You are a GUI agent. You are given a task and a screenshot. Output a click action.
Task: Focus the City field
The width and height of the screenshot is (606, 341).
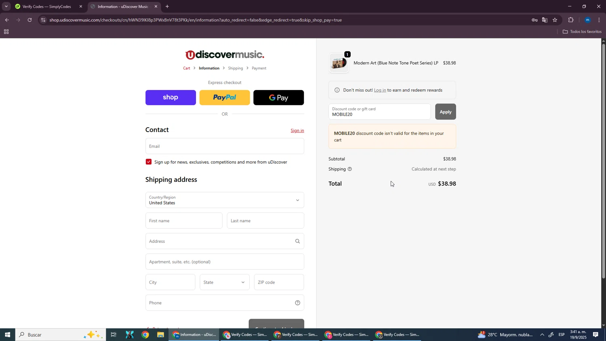tap(170, 282)
